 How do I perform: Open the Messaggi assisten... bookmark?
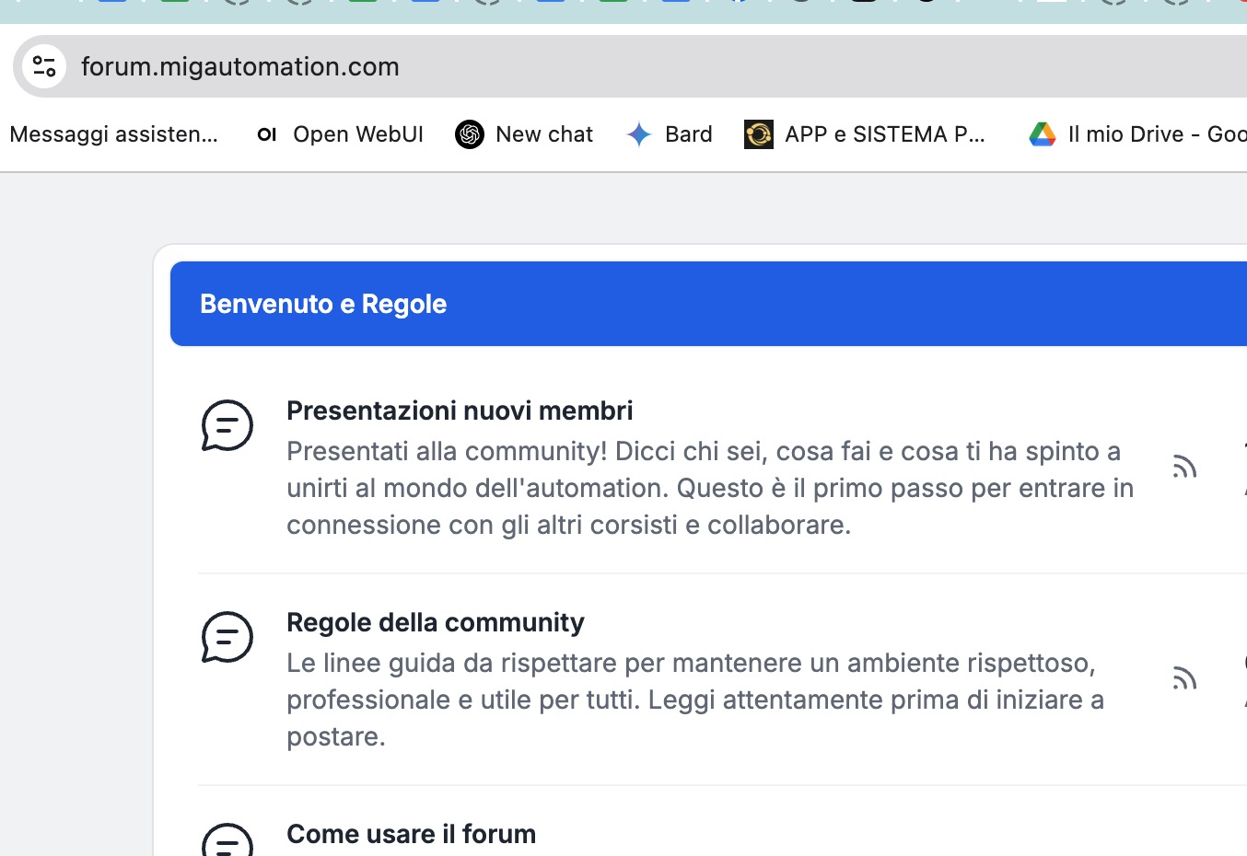coord(113,134)
